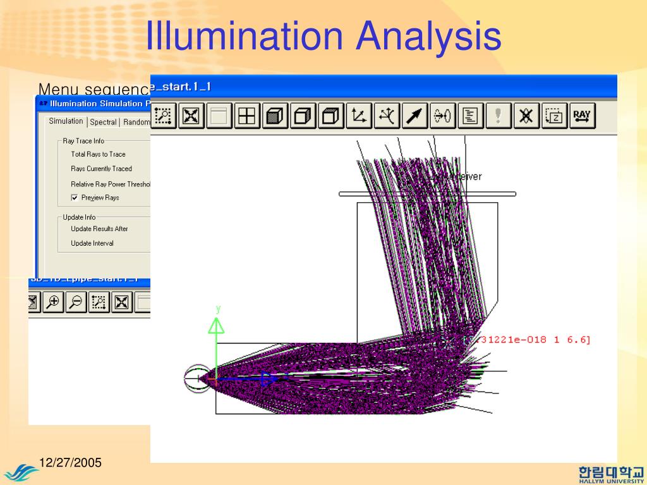Select Zoom Window tool in front viewer toolbar
Image resolution: width=647 pixels, height=485 pixels.
point(164,116)
